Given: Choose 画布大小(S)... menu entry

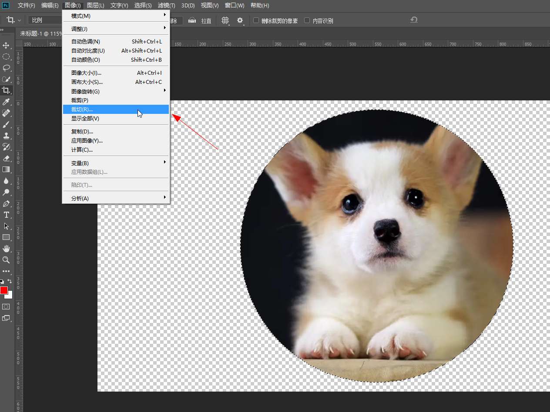Looking at the screenshot, I should click(116, 82).
